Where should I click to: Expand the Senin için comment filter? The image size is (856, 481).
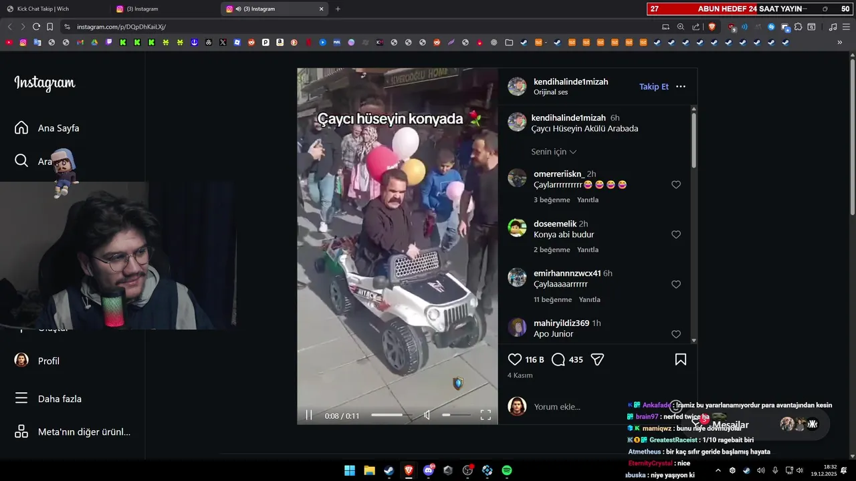(554, 152)
